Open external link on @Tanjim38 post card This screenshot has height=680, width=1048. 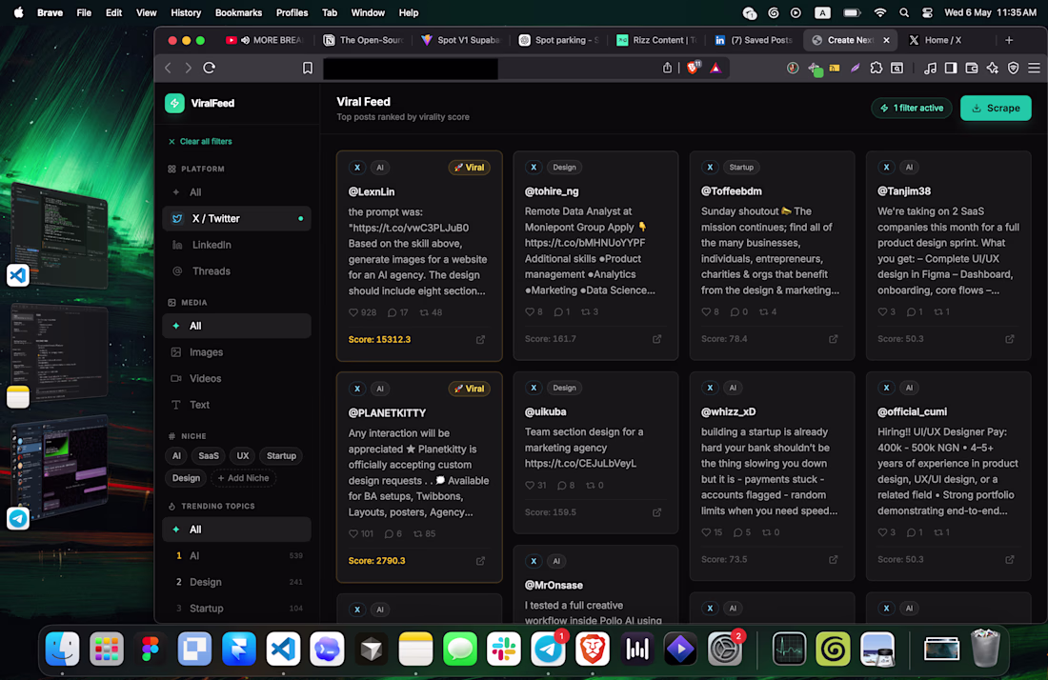coord(1010,339)
